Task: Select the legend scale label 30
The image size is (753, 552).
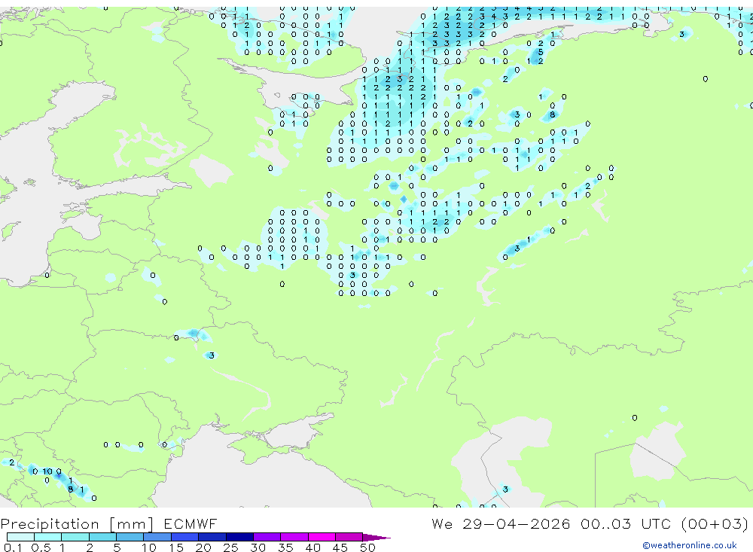Action: pyautogui.click(x=258, y=547)
